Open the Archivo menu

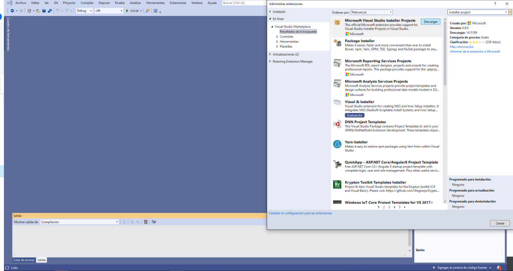pyautogui.click(x=21, y=3)
